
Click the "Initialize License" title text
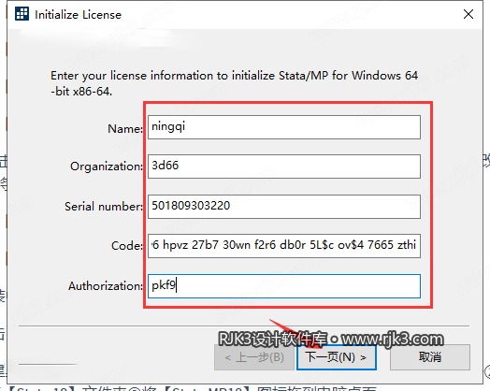78,15
